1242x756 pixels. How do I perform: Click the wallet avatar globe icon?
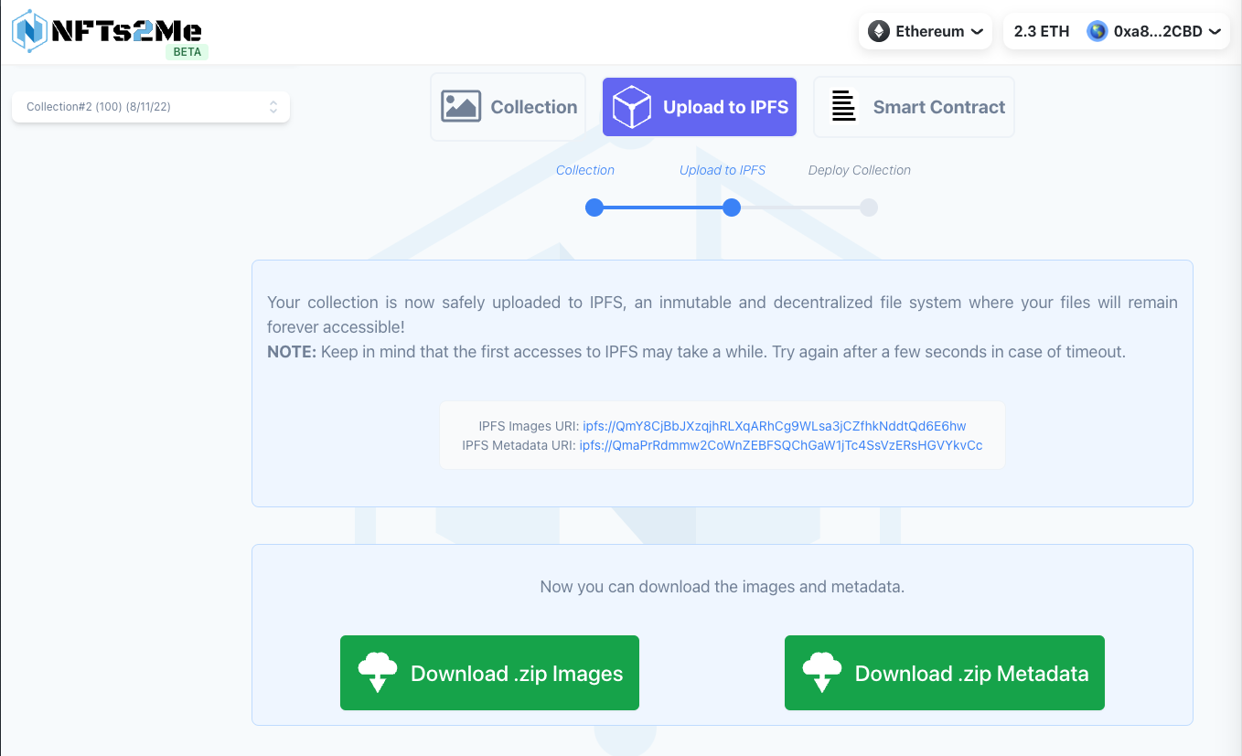tap(1097, 31)
